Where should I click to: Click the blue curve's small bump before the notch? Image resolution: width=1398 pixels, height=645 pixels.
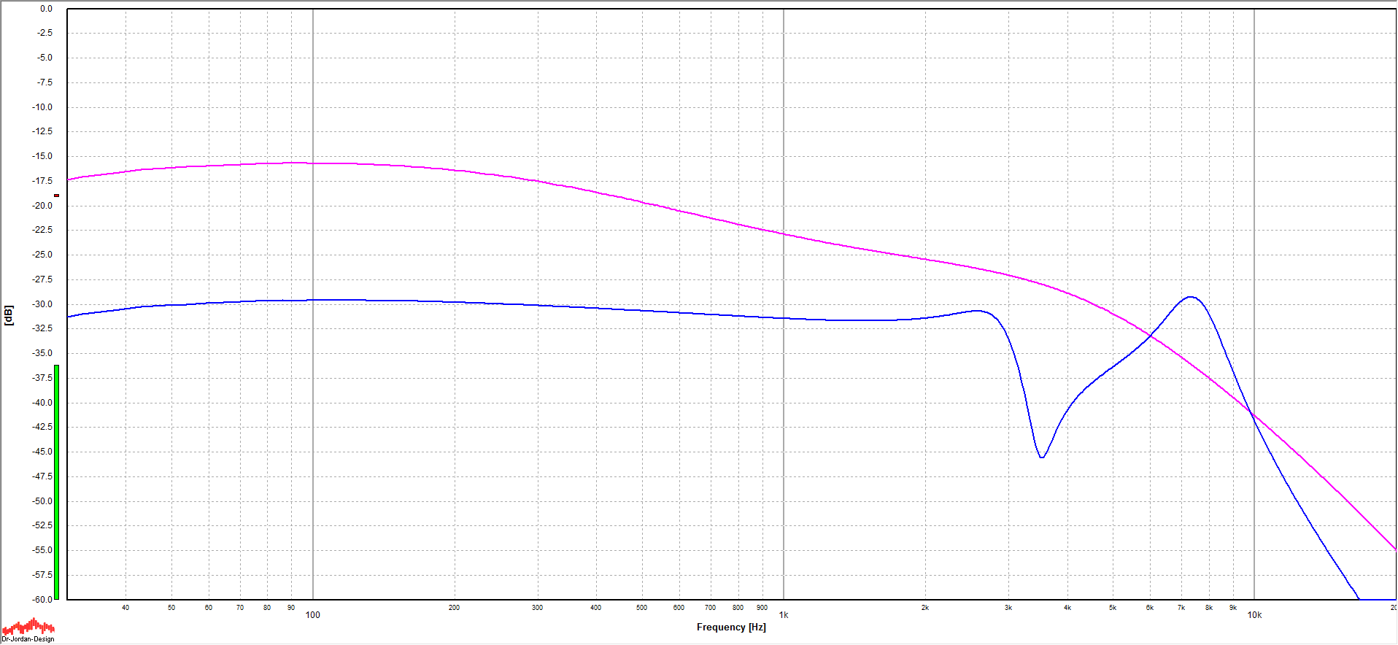976,311
